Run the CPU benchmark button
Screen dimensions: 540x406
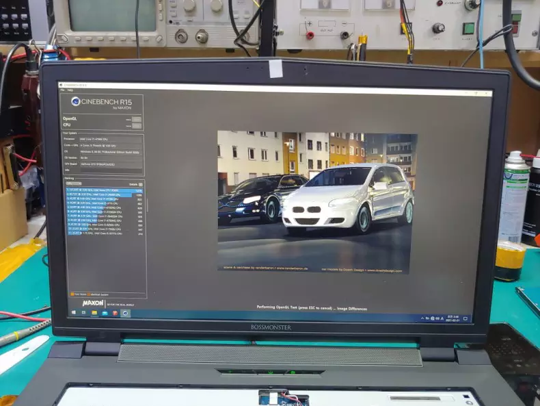(137, 126)
